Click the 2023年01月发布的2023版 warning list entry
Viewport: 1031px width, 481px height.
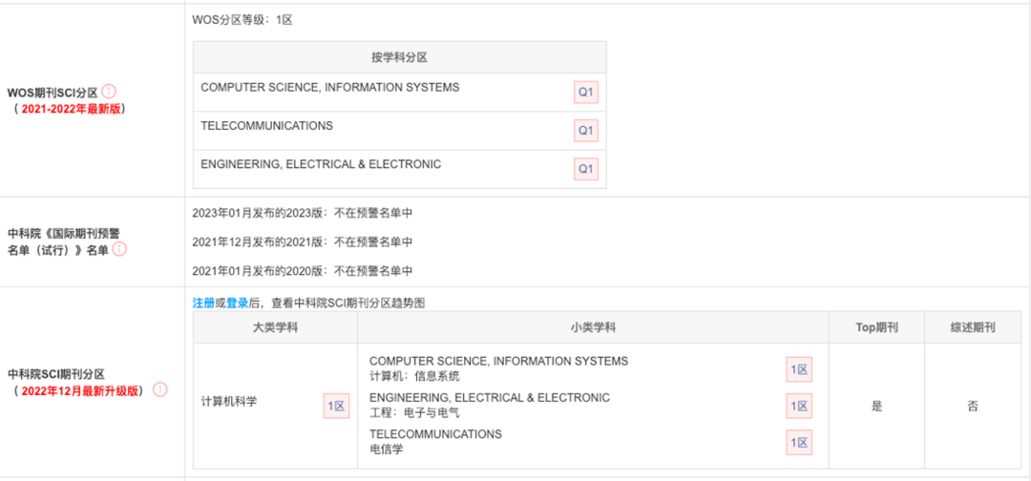click(x=303, y=213)
